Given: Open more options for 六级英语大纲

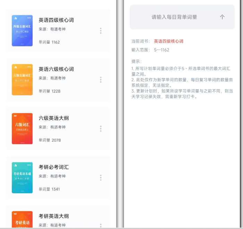Looking at the screenshot, I should [x=101, y=129].
